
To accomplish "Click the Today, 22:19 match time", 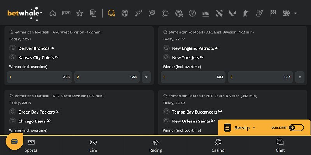I will point(20,103).
